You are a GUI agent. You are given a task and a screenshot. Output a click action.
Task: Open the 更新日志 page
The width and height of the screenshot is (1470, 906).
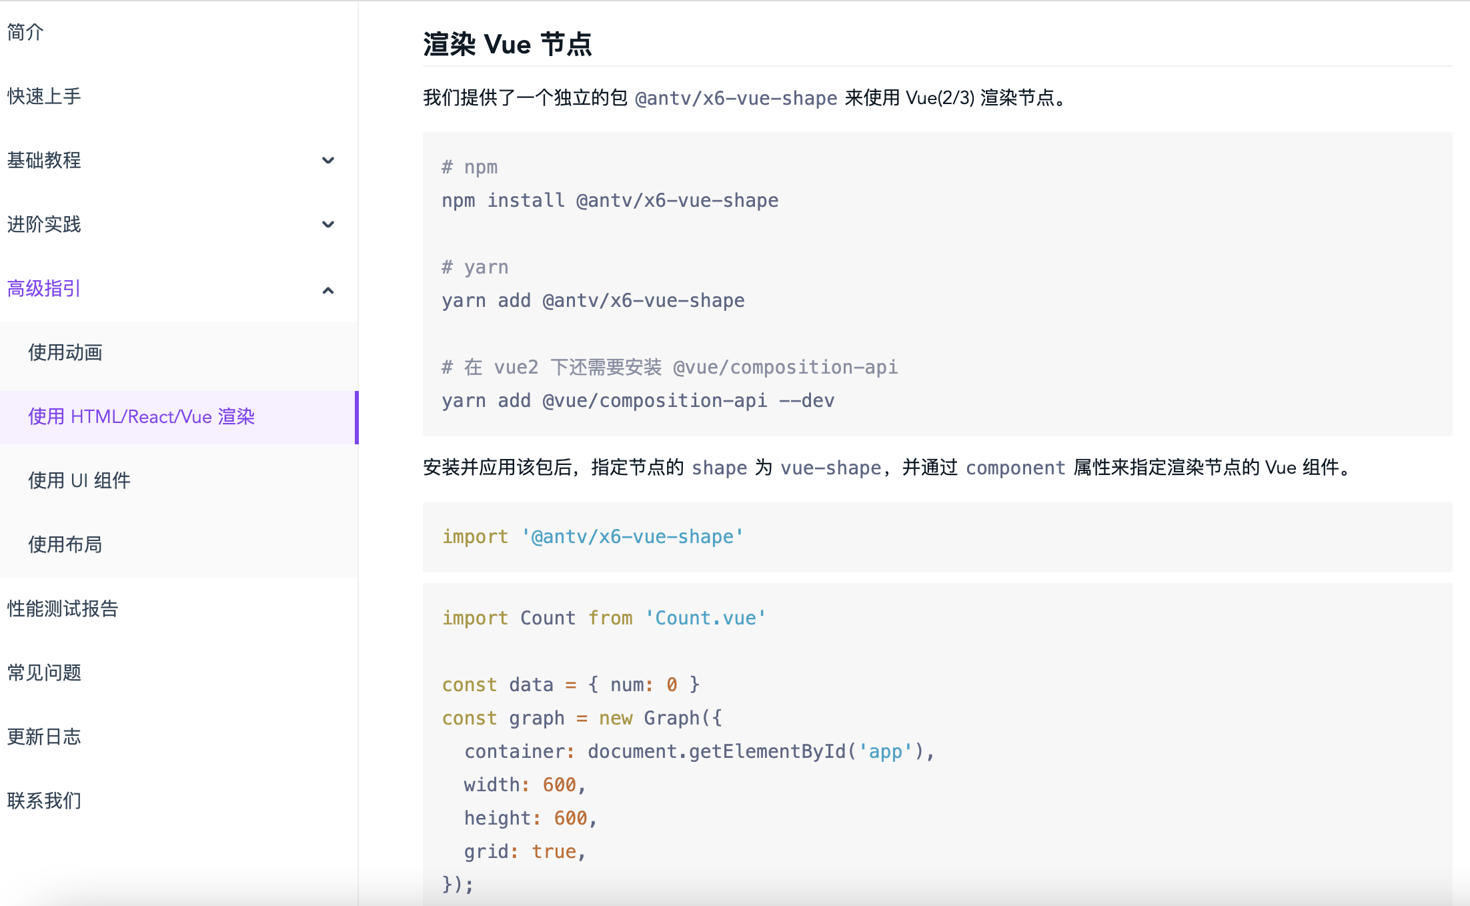click(x=44, y=737)
